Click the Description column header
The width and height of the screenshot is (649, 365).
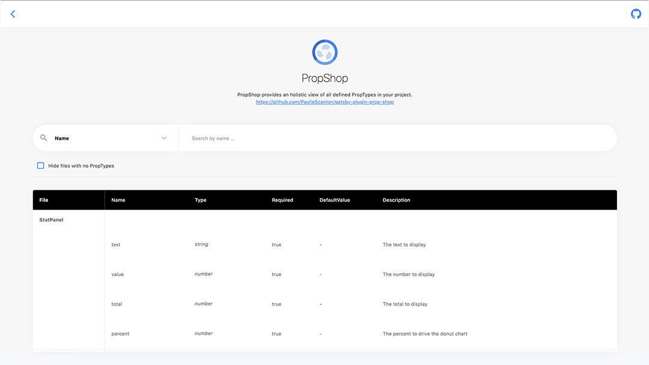[x=396, y=200]
